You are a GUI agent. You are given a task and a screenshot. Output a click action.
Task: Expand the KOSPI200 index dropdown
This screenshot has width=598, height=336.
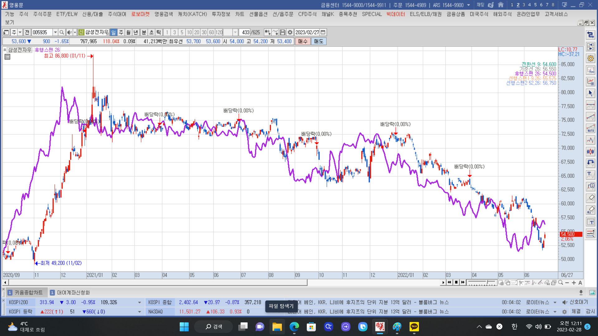[139, 302]
